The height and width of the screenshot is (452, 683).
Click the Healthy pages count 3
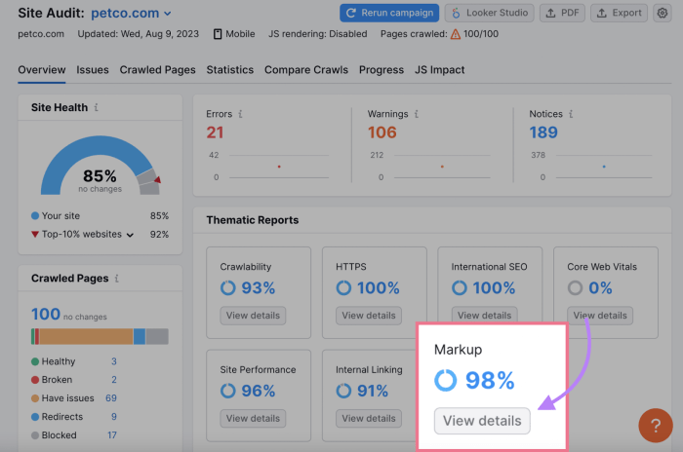click(x=114, y=361)
